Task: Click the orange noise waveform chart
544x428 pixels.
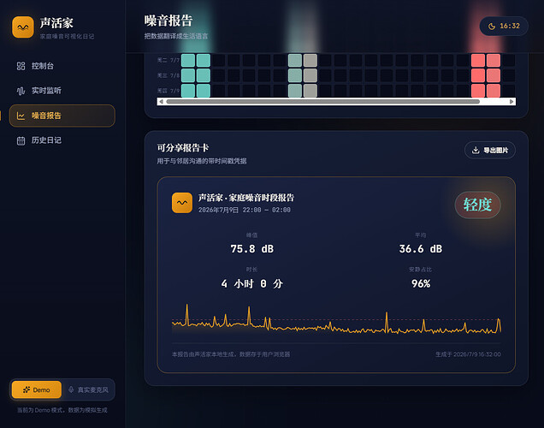Action: [x=336, y=319]
